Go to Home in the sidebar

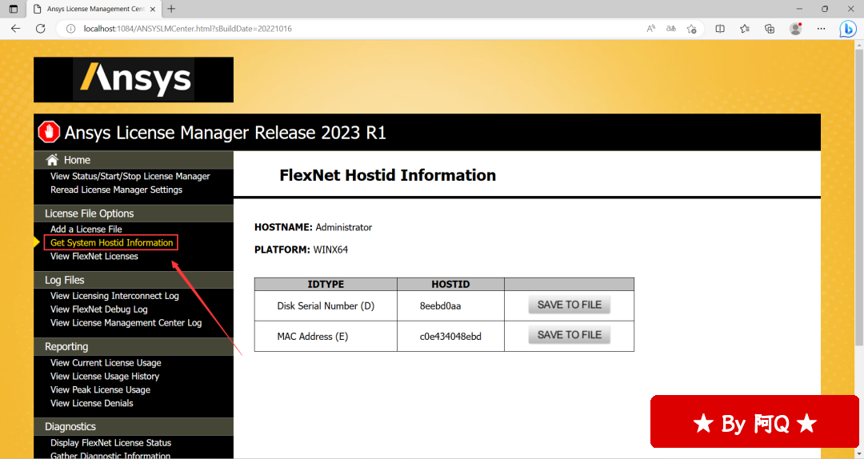pyautogui.click(x=77, y=160)
